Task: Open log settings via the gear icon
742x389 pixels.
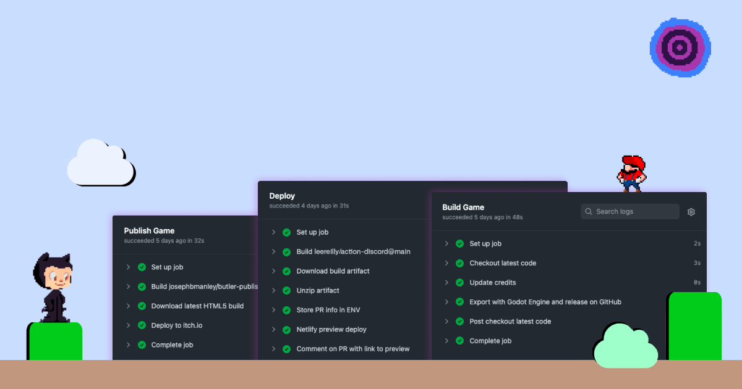Action: pos(691,211)
